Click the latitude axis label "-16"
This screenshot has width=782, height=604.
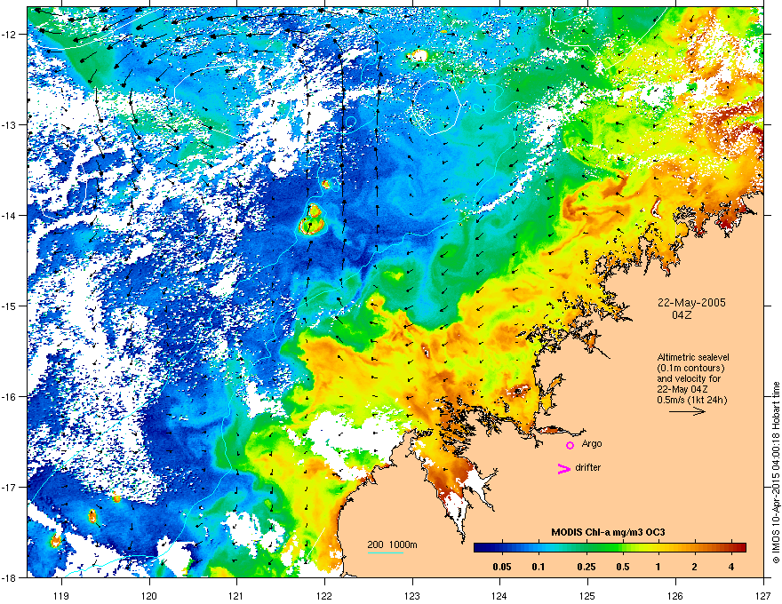click(x=9, y=397)
